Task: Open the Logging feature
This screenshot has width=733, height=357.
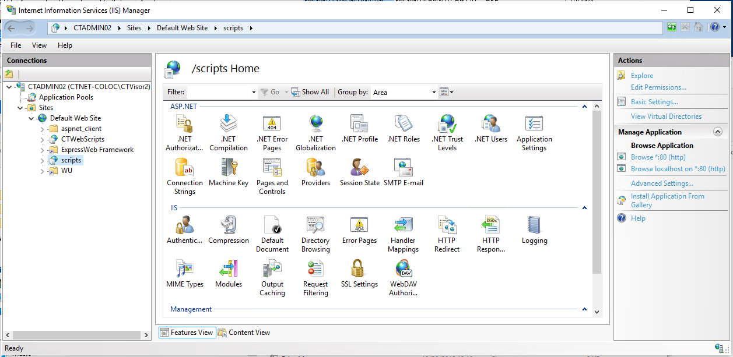Action: [534, 230]
